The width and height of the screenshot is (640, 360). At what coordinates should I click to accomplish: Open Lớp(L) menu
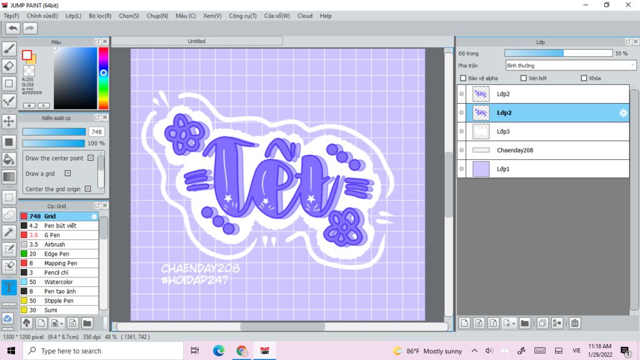[x=74, y=16]
